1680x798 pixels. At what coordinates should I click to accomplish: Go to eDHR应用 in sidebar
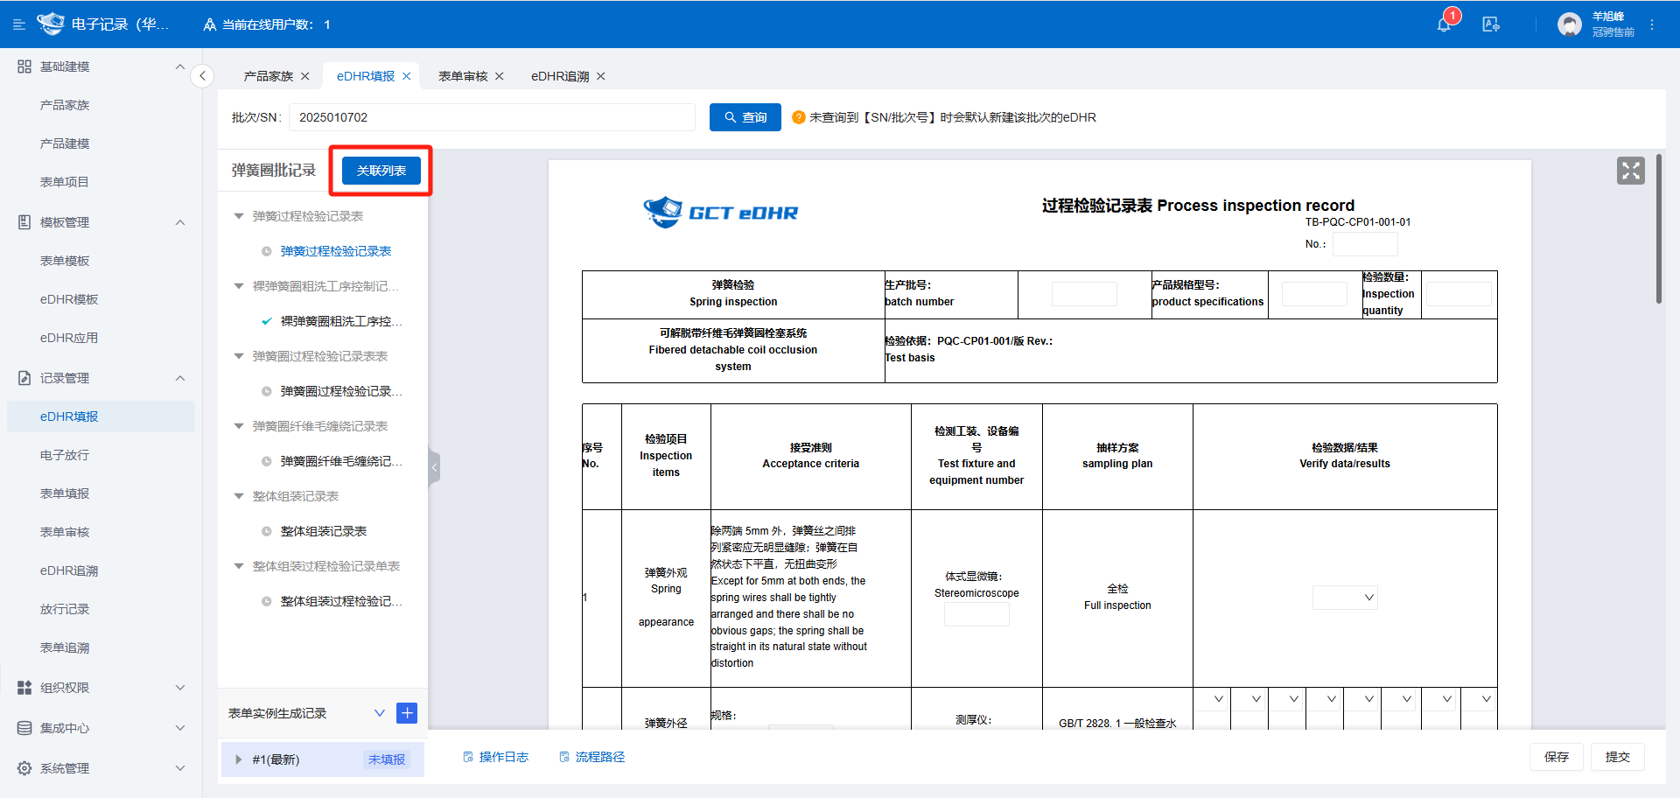point(69,338)
